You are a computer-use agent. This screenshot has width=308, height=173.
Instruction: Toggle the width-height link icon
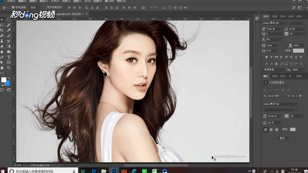(x=283, y=90)
